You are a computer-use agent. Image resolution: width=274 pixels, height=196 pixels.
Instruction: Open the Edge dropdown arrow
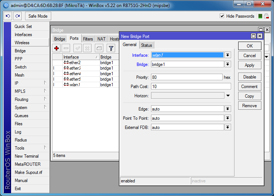[x=227, y=109]
